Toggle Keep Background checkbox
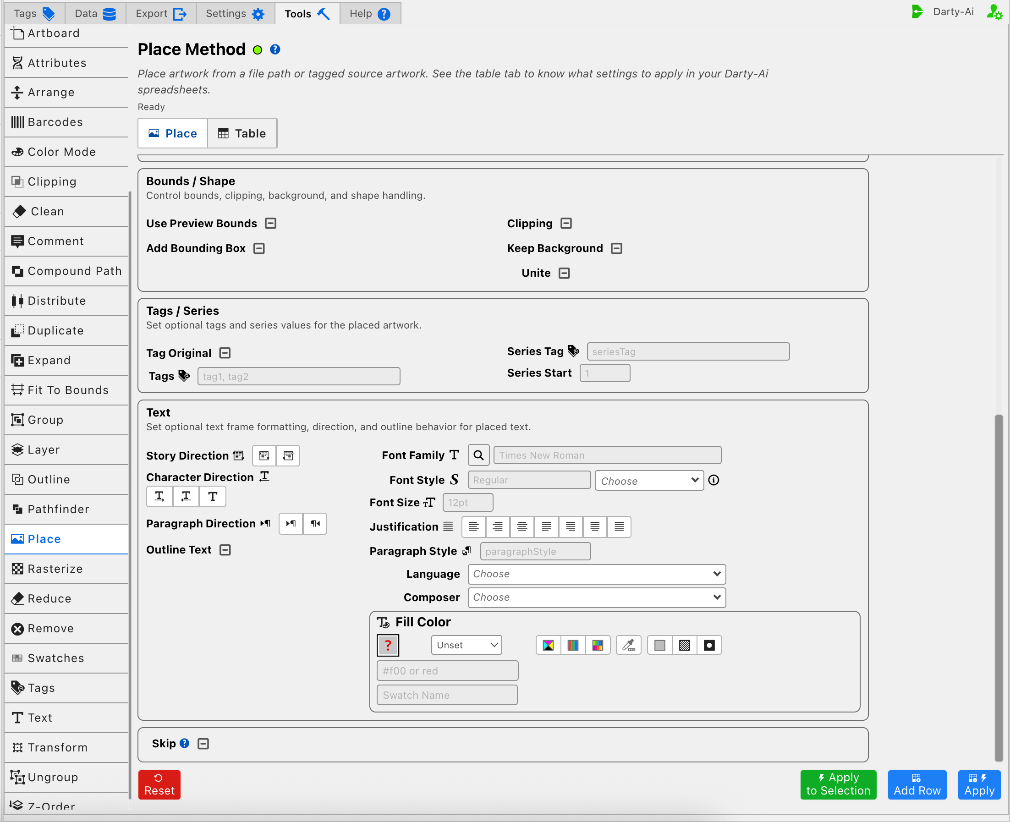This screenshot has width=1010, height=822. tap(616, 248)
